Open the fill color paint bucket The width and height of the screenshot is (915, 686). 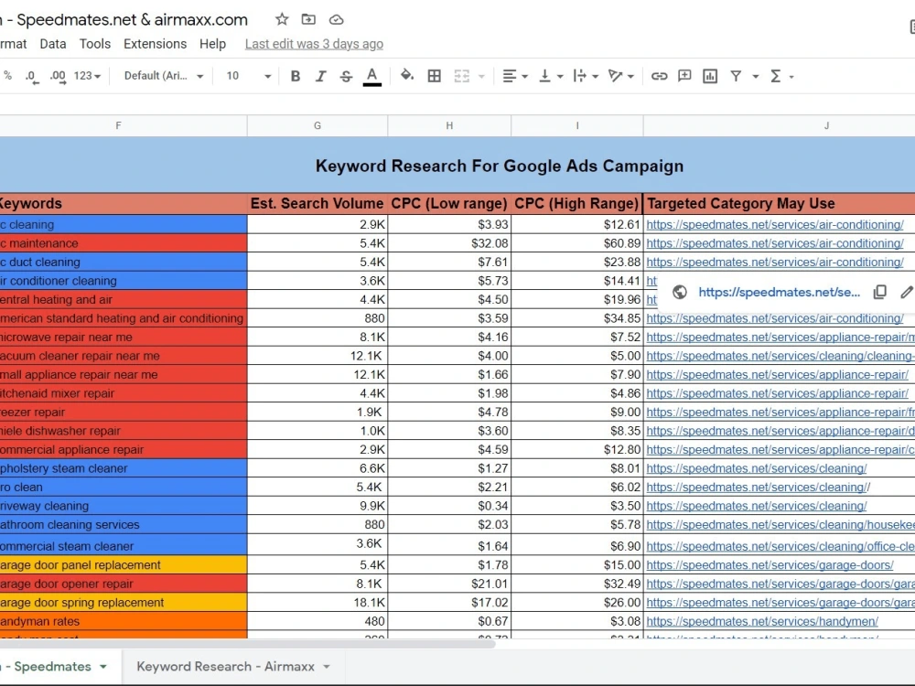[407, 75]
